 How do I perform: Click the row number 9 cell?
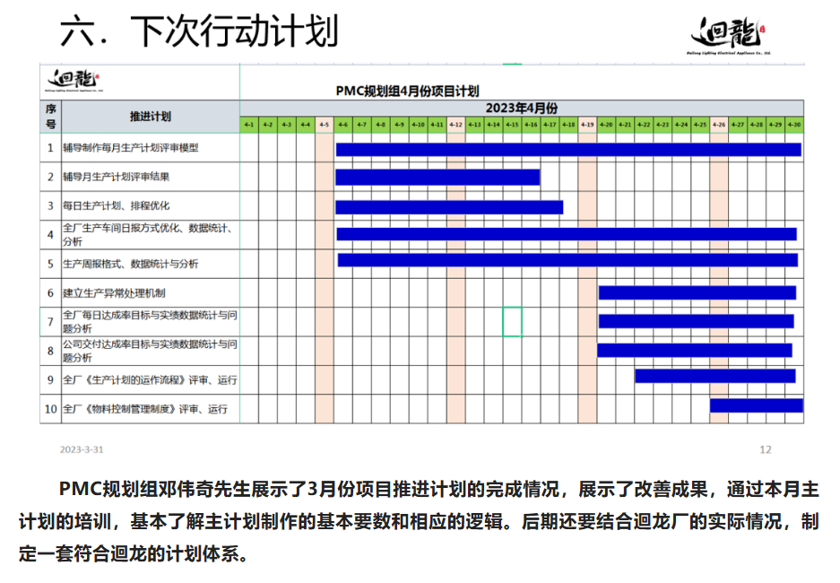click(50, 380)
